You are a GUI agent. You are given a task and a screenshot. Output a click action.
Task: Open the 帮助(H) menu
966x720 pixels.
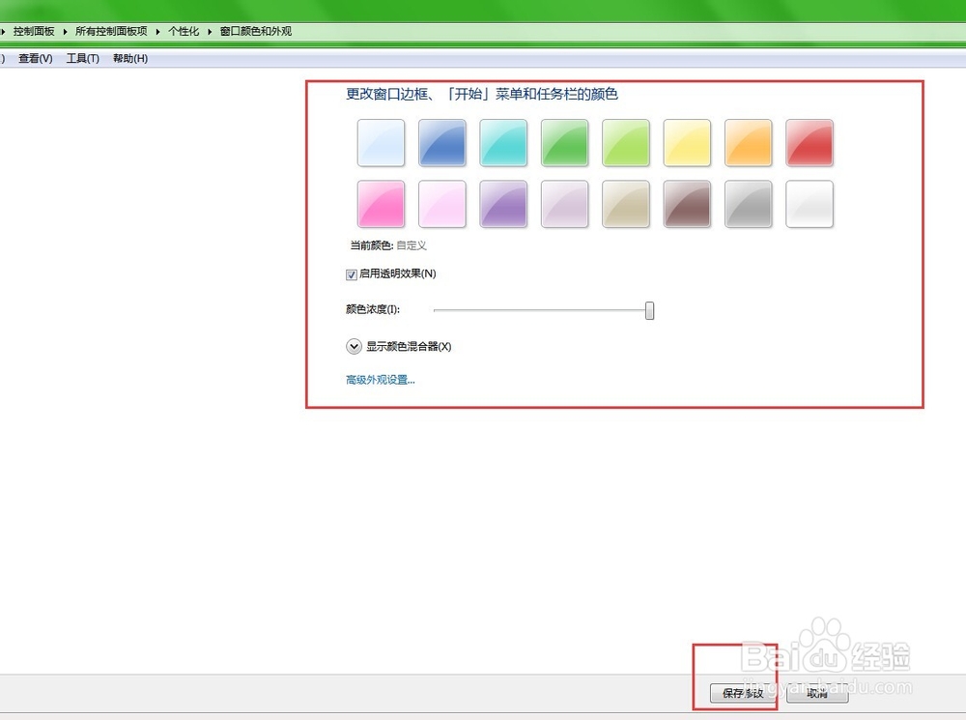pyautogui.click(x=130, y=59)
